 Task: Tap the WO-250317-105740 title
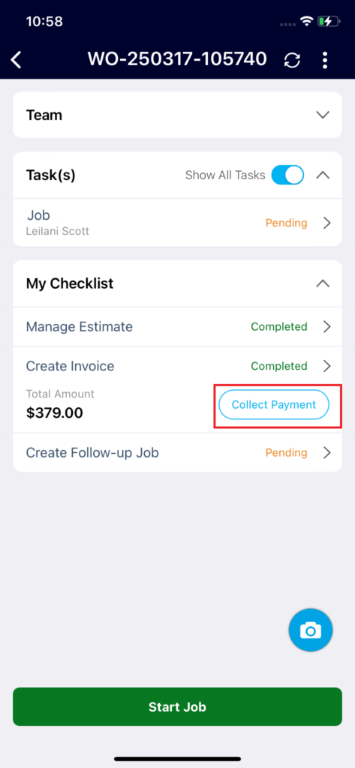pos(177,59)
